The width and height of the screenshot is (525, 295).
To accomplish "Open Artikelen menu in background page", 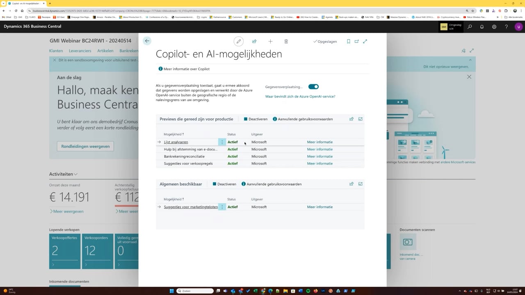I will 105,51.
